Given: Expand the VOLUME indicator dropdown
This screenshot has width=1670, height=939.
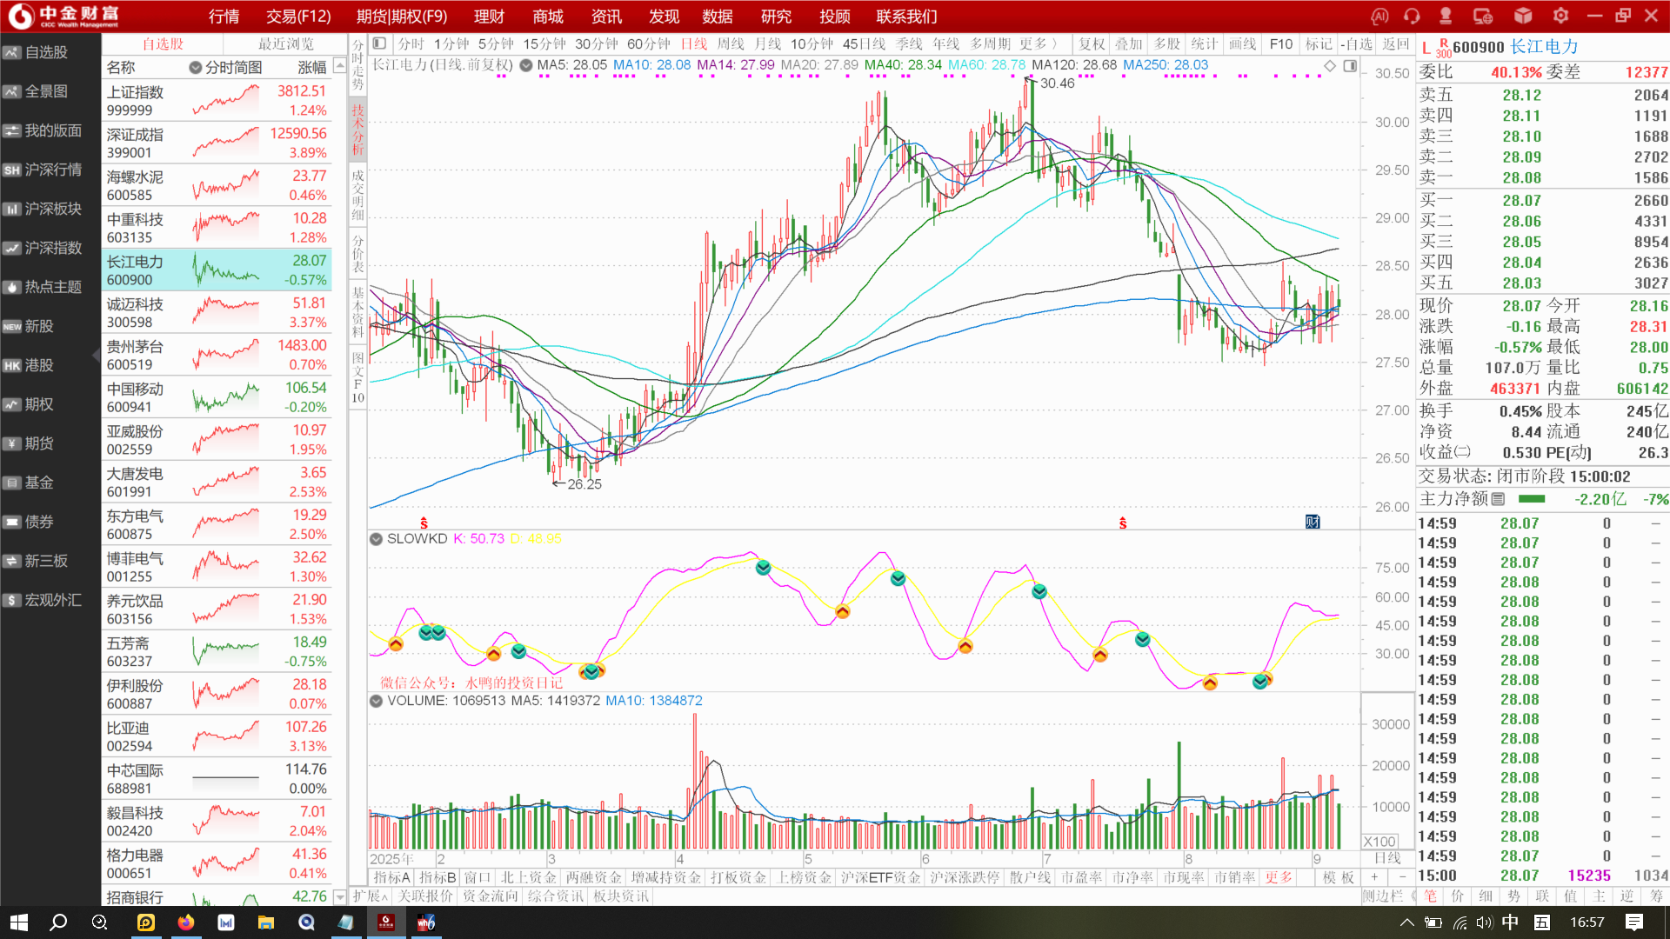Looking at the screenshot, I should 376,701.
